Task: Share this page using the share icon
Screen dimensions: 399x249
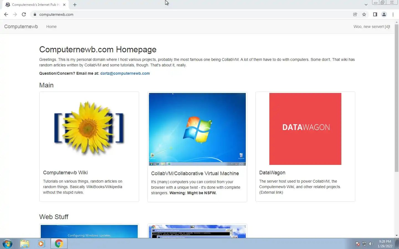Action: coord(355,14)
